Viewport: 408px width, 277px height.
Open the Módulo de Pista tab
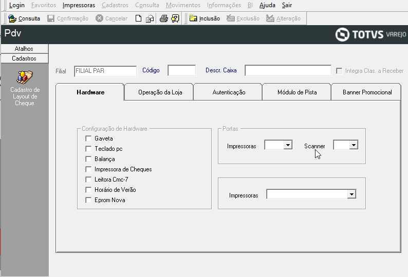(x=297, y=92)
